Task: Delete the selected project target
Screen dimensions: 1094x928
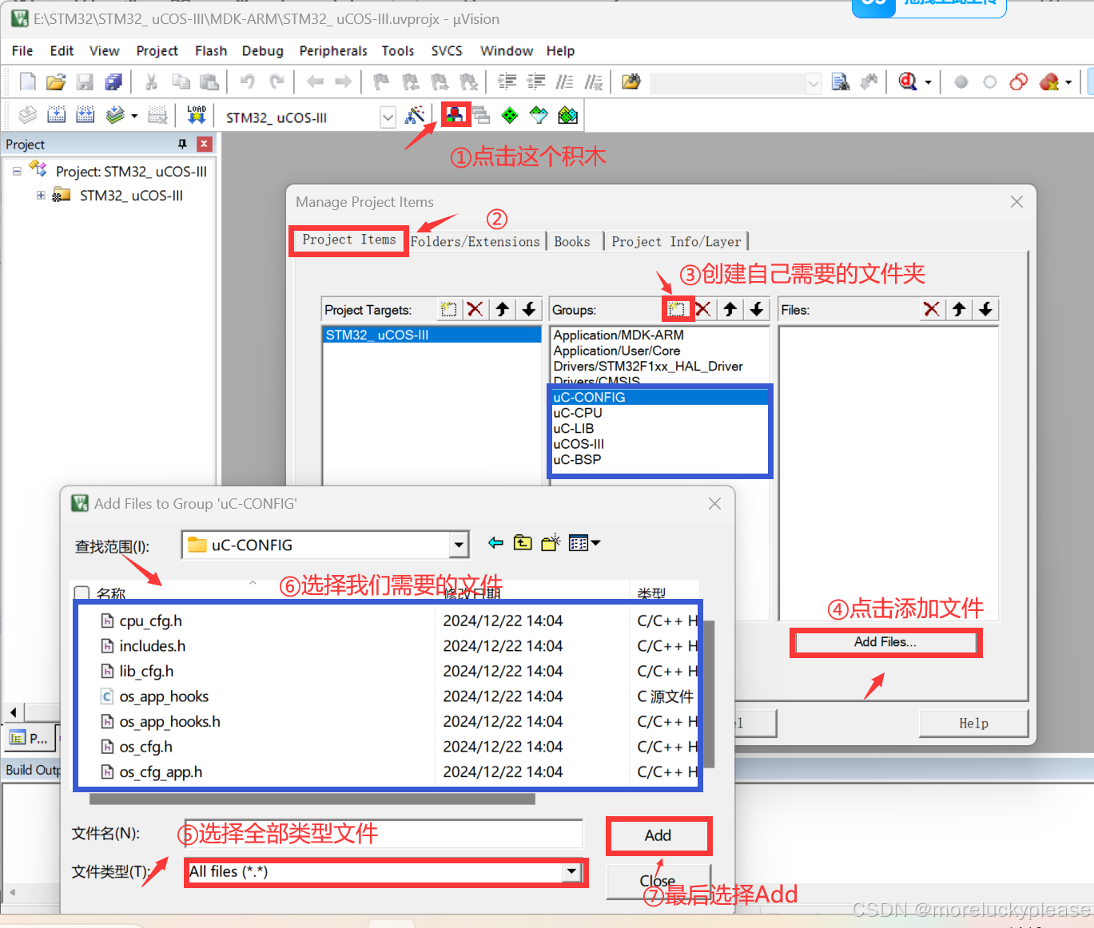Action: [475, 309]
